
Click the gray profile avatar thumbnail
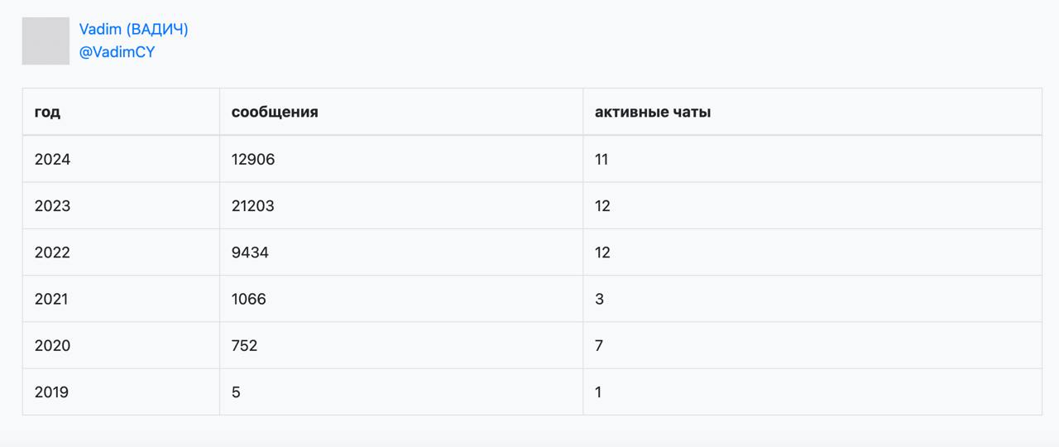click(x=46, y=41)
